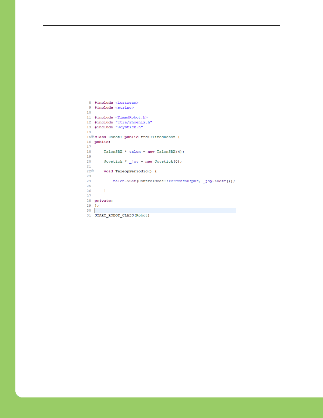Click 'frc::TimedRobot' in the class declaration
Screen dimensions: 323x418
point(158,137)
